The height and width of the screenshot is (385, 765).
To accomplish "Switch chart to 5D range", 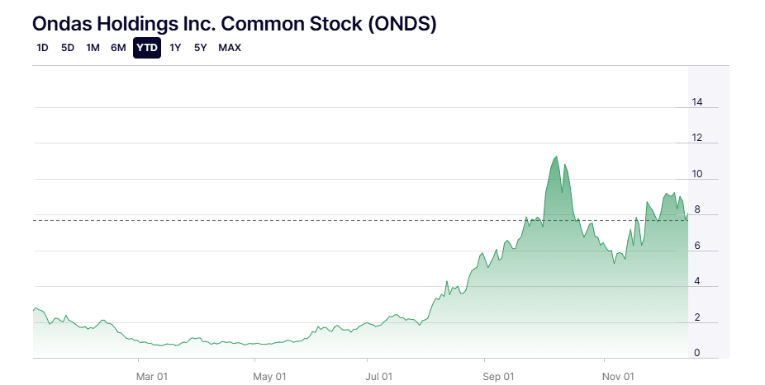I will coord(68,48).
